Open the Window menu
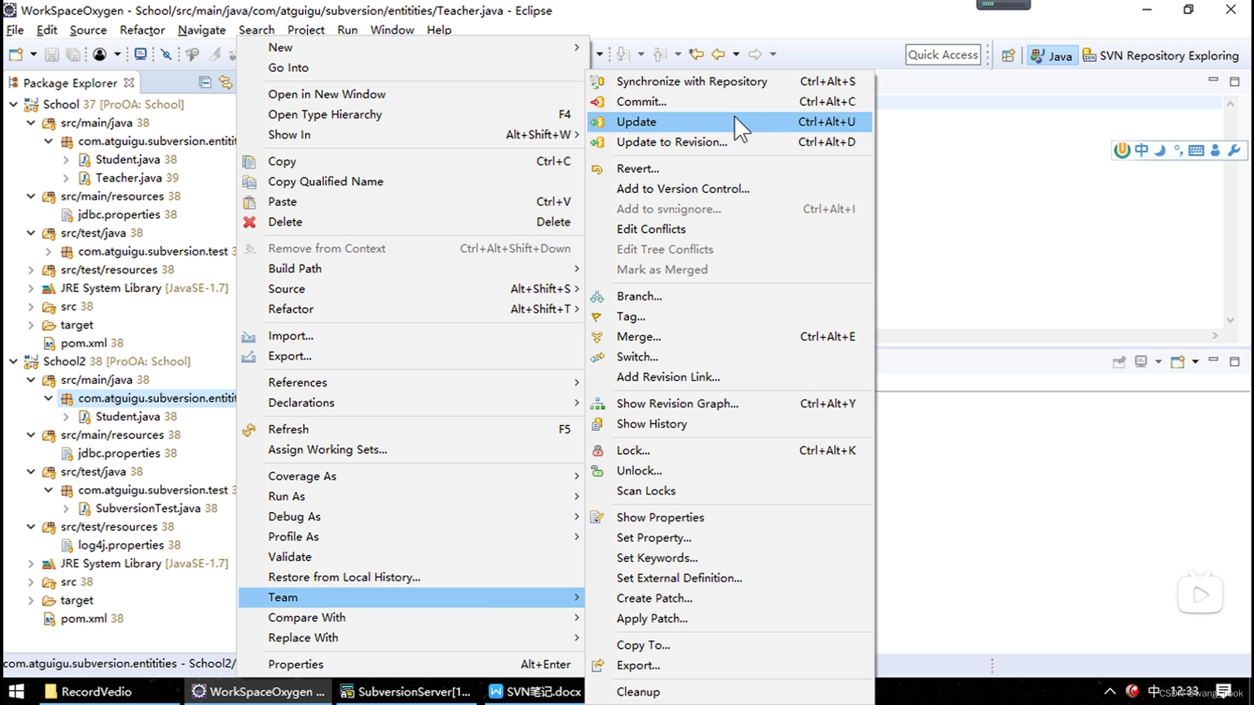The width and height of the screenshot is (1254, 705). (392, 30)
